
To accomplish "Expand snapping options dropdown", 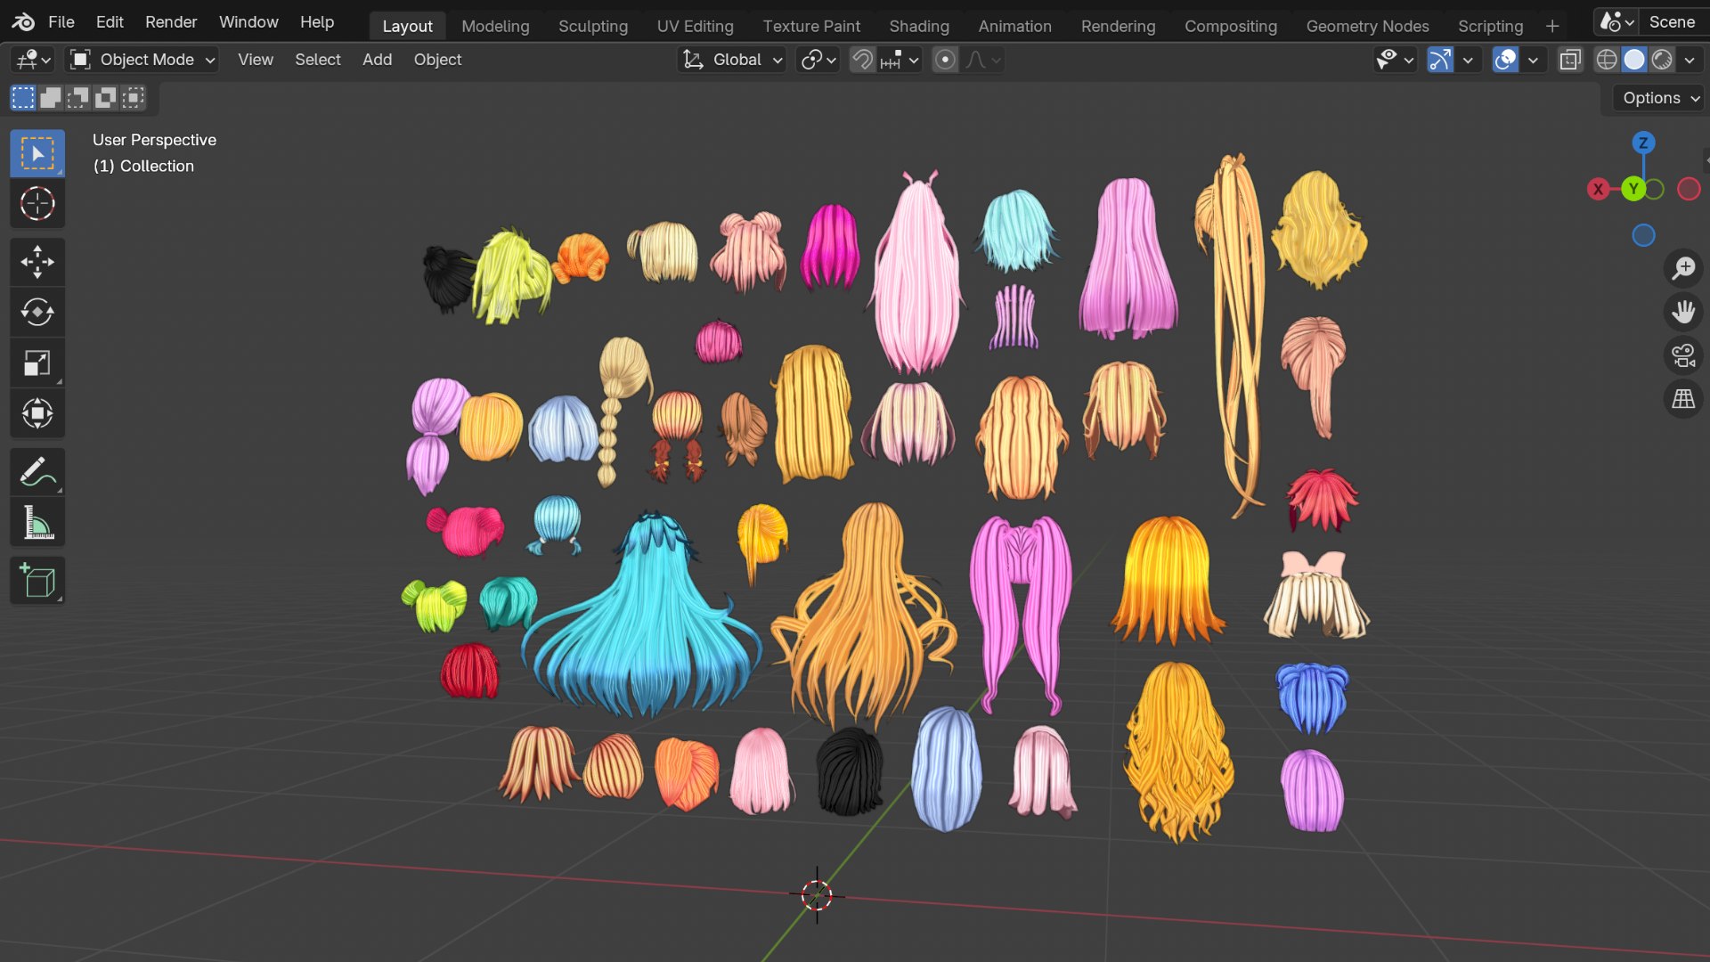I will point(900,60).
